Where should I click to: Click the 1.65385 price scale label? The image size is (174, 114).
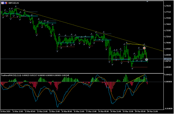pos(168,67)
